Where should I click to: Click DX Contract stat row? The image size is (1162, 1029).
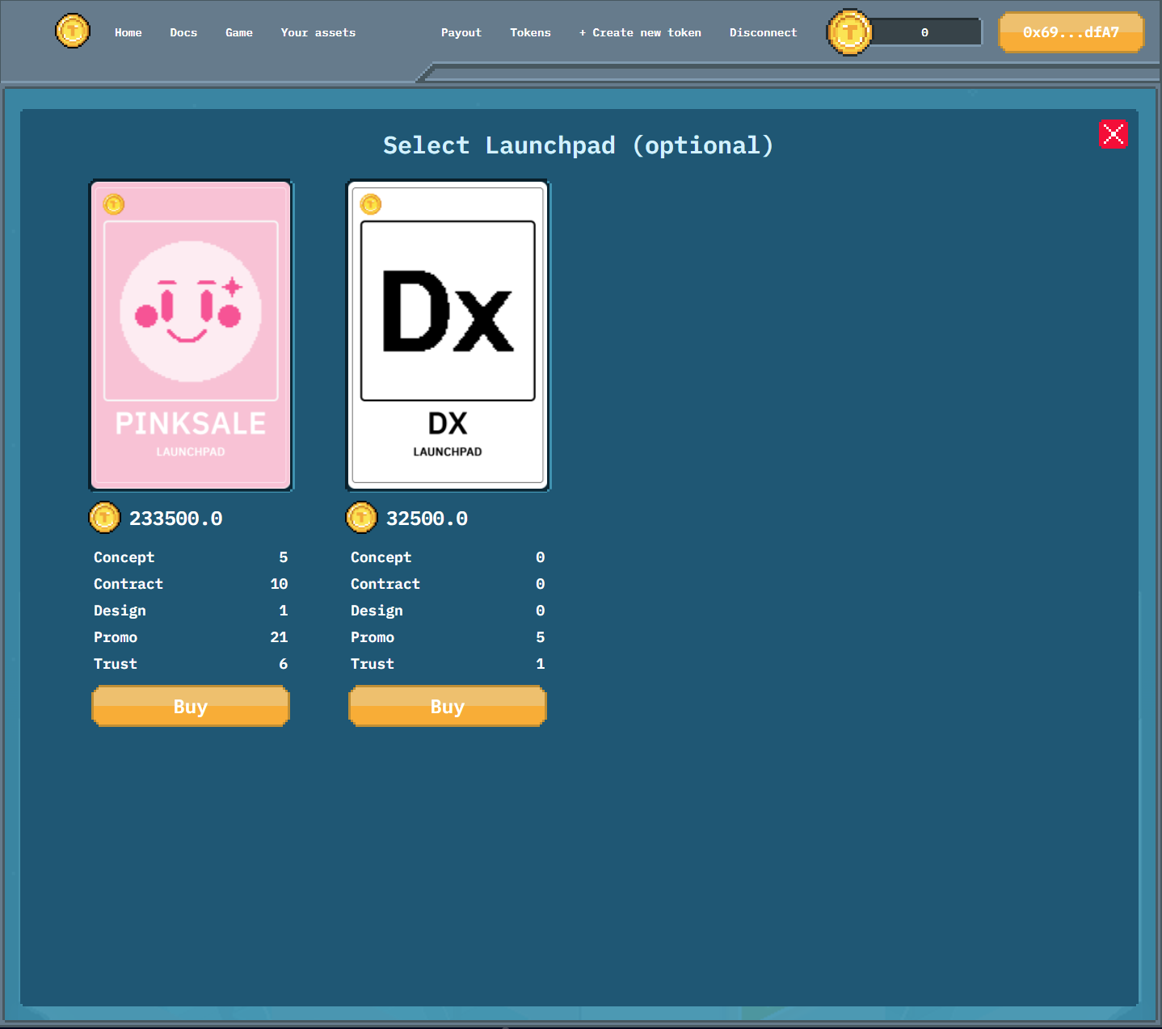[x=448, y=584]
